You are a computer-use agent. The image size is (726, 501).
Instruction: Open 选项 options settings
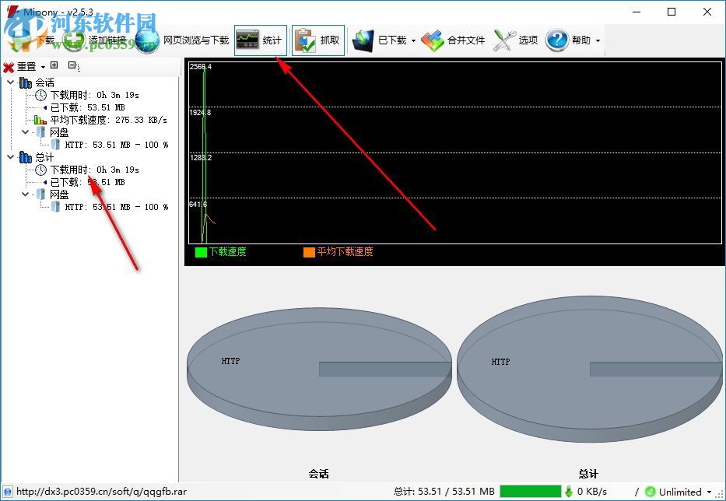click(515, 40)
